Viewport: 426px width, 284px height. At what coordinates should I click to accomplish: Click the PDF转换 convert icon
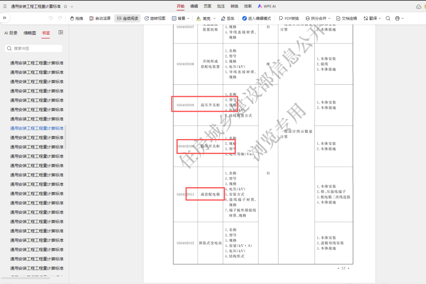[x=281, y=19]
